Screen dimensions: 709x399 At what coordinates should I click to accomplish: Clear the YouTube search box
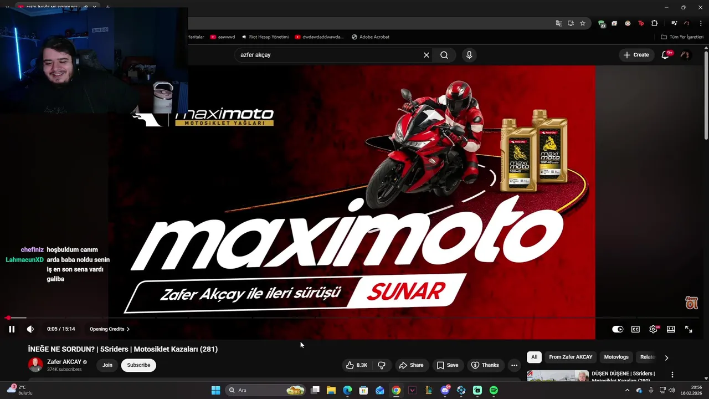pyautogui.click(x=427, y=55)
